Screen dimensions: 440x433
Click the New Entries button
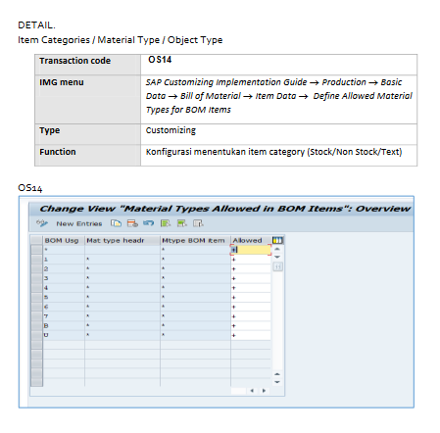click(79, 223)
